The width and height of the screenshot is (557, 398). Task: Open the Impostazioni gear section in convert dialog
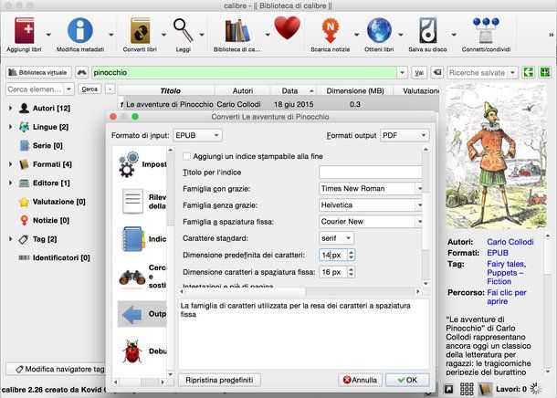(129, 164)
